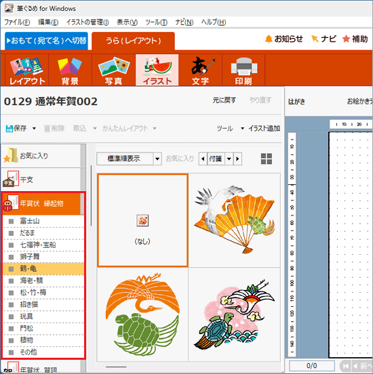Choose the crane and folding fan illustration
Screen dimensions: 373x374
(x=235, y=220)
